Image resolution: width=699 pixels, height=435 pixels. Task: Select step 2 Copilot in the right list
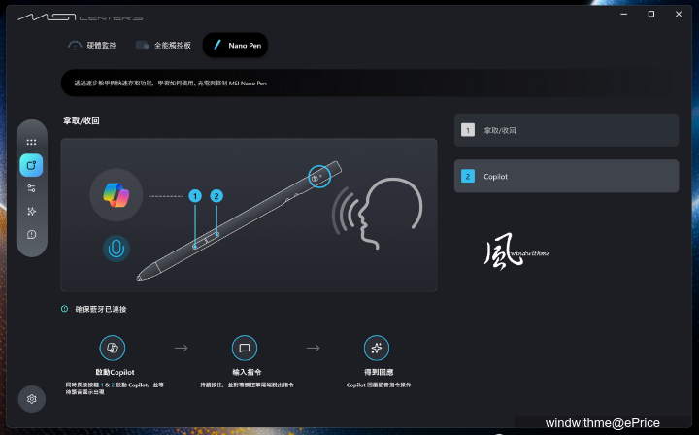click(x=566, y=176)
